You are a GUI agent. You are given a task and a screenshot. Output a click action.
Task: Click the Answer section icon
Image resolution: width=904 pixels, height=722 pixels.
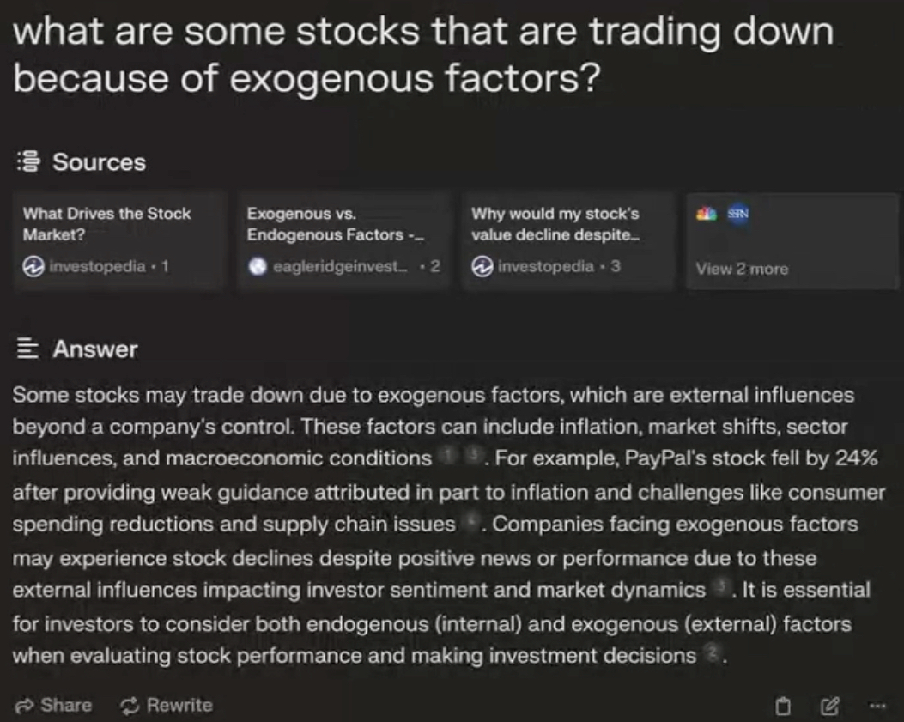click(29, 349)
